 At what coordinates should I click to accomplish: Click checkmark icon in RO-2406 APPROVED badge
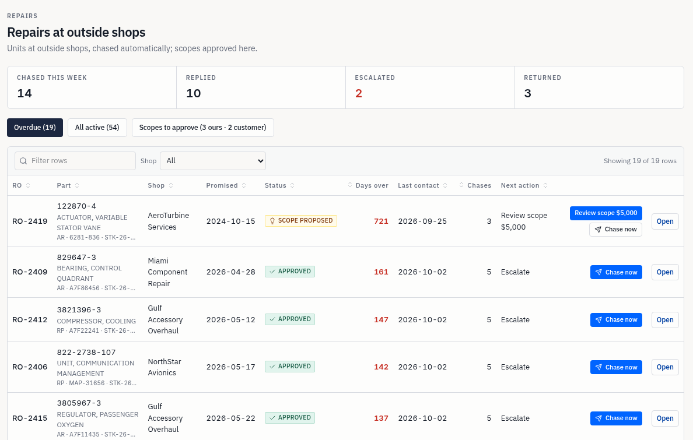(272, 367)
